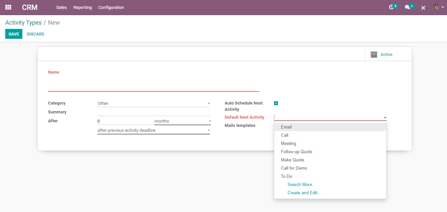Click the Discard button

coord(36,34)
